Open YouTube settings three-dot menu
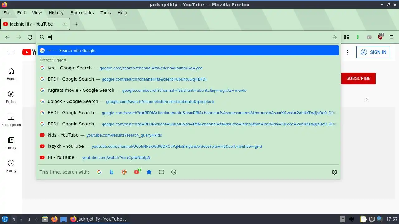The height and width of the screenshot is (224, 399). (x=348, y=52)
